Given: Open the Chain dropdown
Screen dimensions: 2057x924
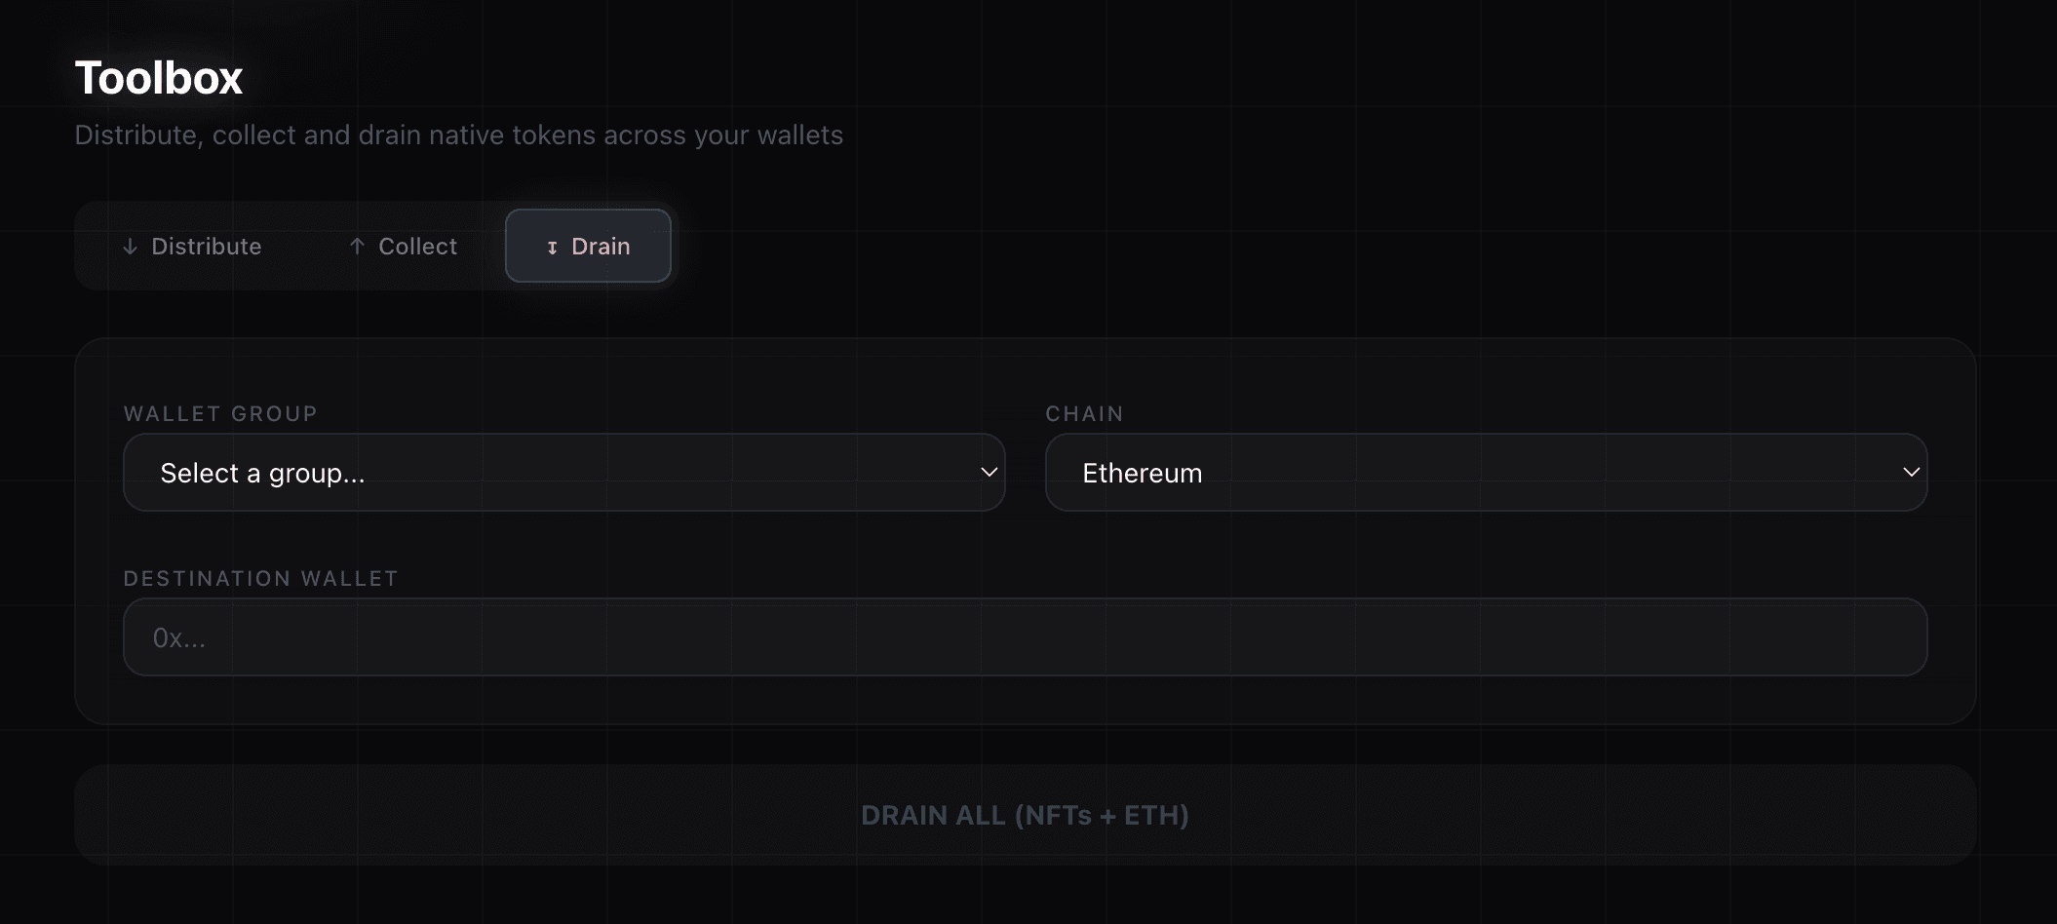Looking at the screenshot, I should 1486,473.
